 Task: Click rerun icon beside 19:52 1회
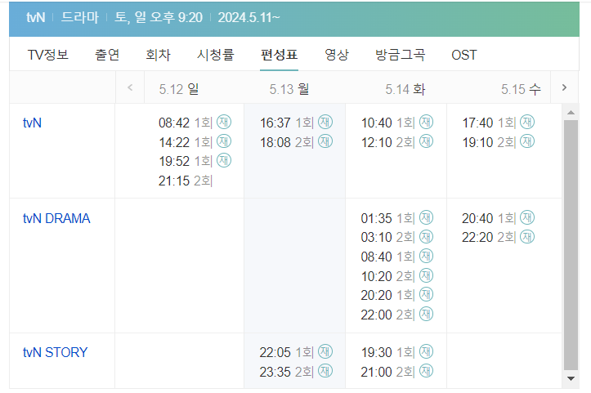[224, 160]
